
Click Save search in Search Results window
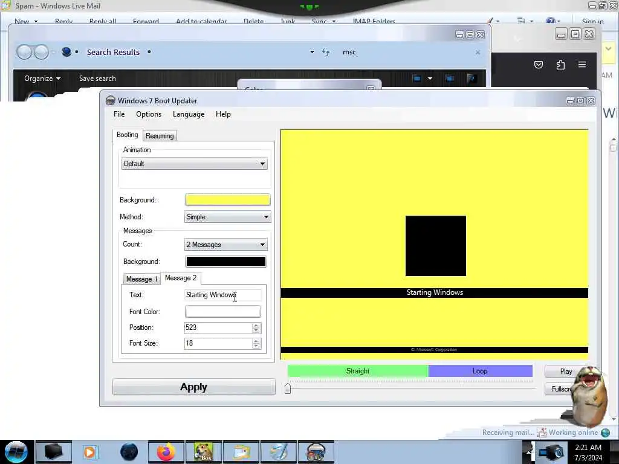click(97, 78)
